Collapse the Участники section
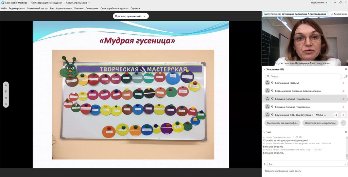The width and height of the screenshot is (348, 177). point(264,69)
